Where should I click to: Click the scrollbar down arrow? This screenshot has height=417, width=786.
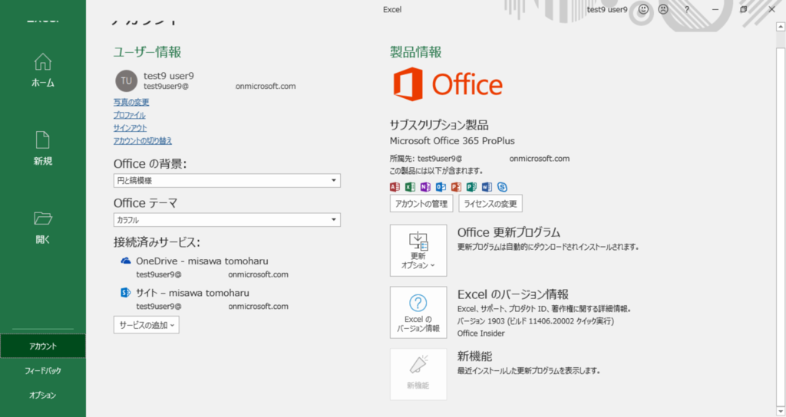click(x=781, y=412)
